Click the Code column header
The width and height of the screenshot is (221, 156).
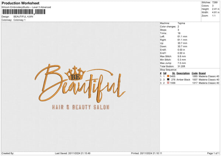coord(194,73)
